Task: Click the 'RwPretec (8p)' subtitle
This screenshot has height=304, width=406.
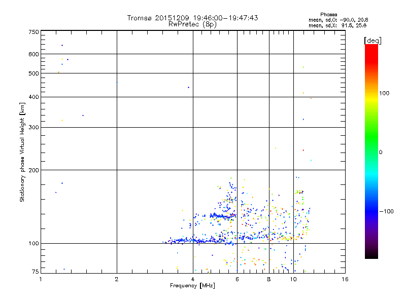Action: click(x=192, y=24)
